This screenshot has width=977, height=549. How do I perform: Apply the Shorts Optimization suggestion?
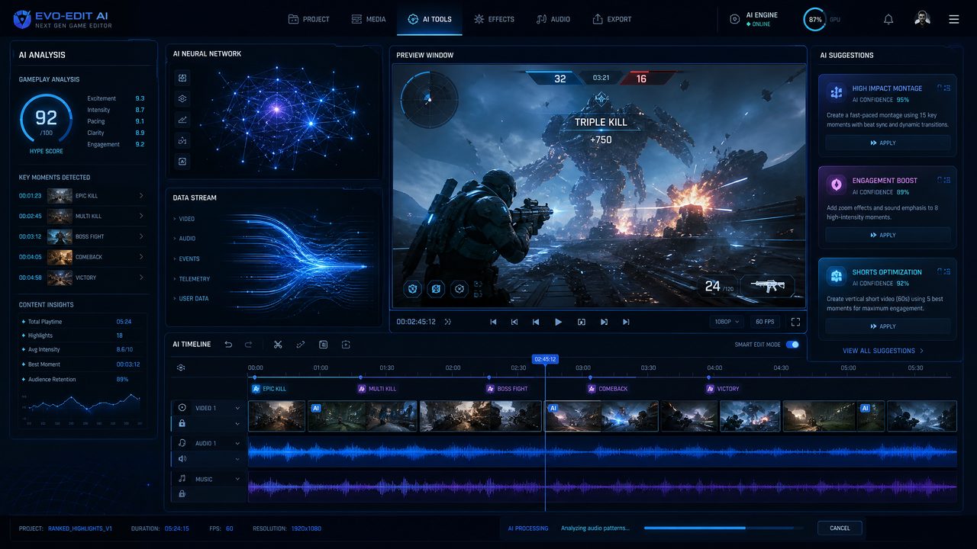coord(888,326)
